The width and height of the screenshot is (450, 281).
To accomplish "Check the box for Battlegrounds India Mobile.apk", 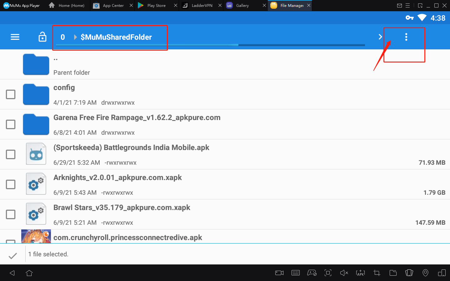I will coord(11,154).
